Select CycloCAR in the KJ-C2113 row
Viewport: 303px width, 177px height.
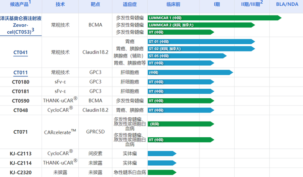[60, 153]
